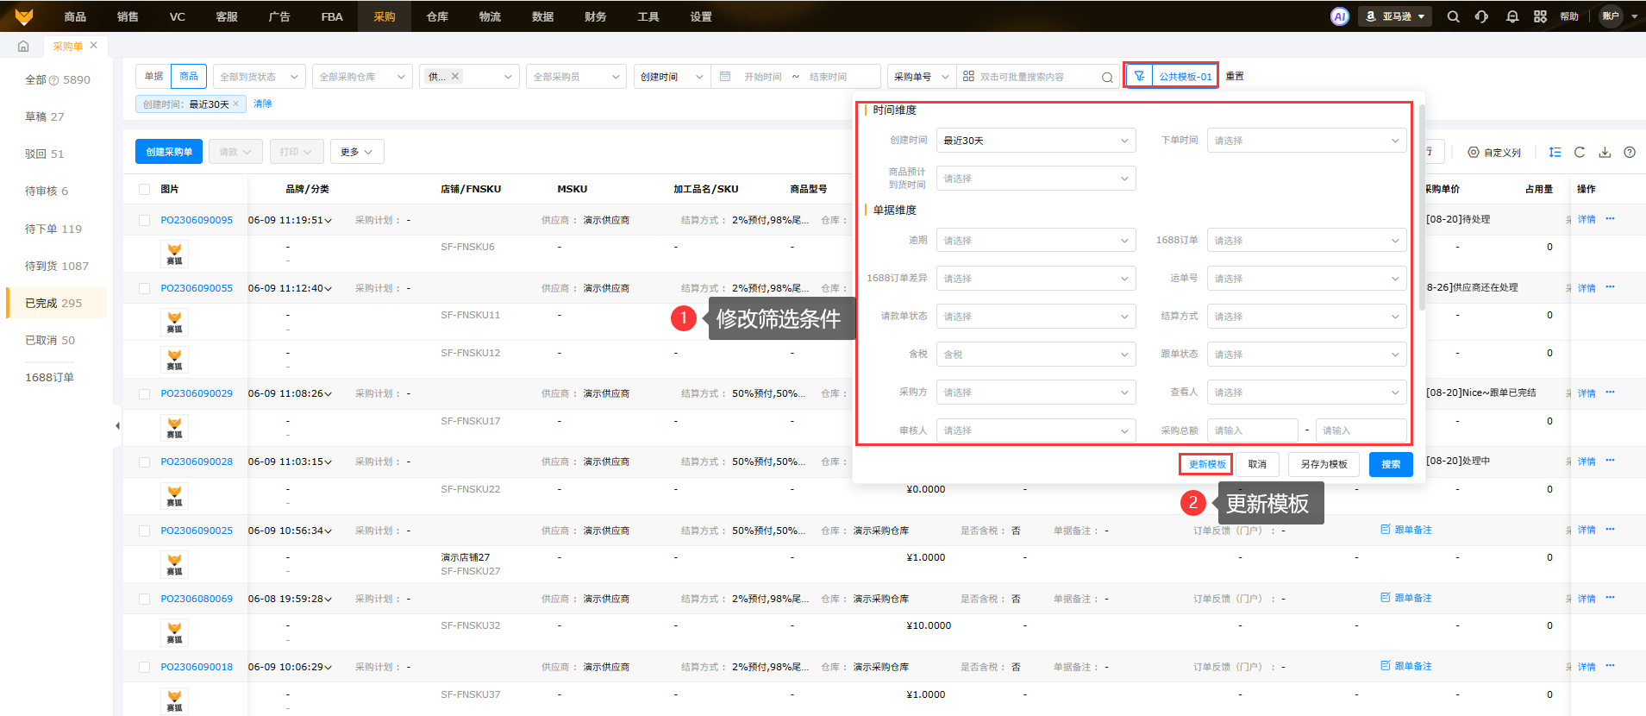Viewport: 1646px width, 716px height.
Task: Click the batch search grid icon
Action: [x=968, y=76]
